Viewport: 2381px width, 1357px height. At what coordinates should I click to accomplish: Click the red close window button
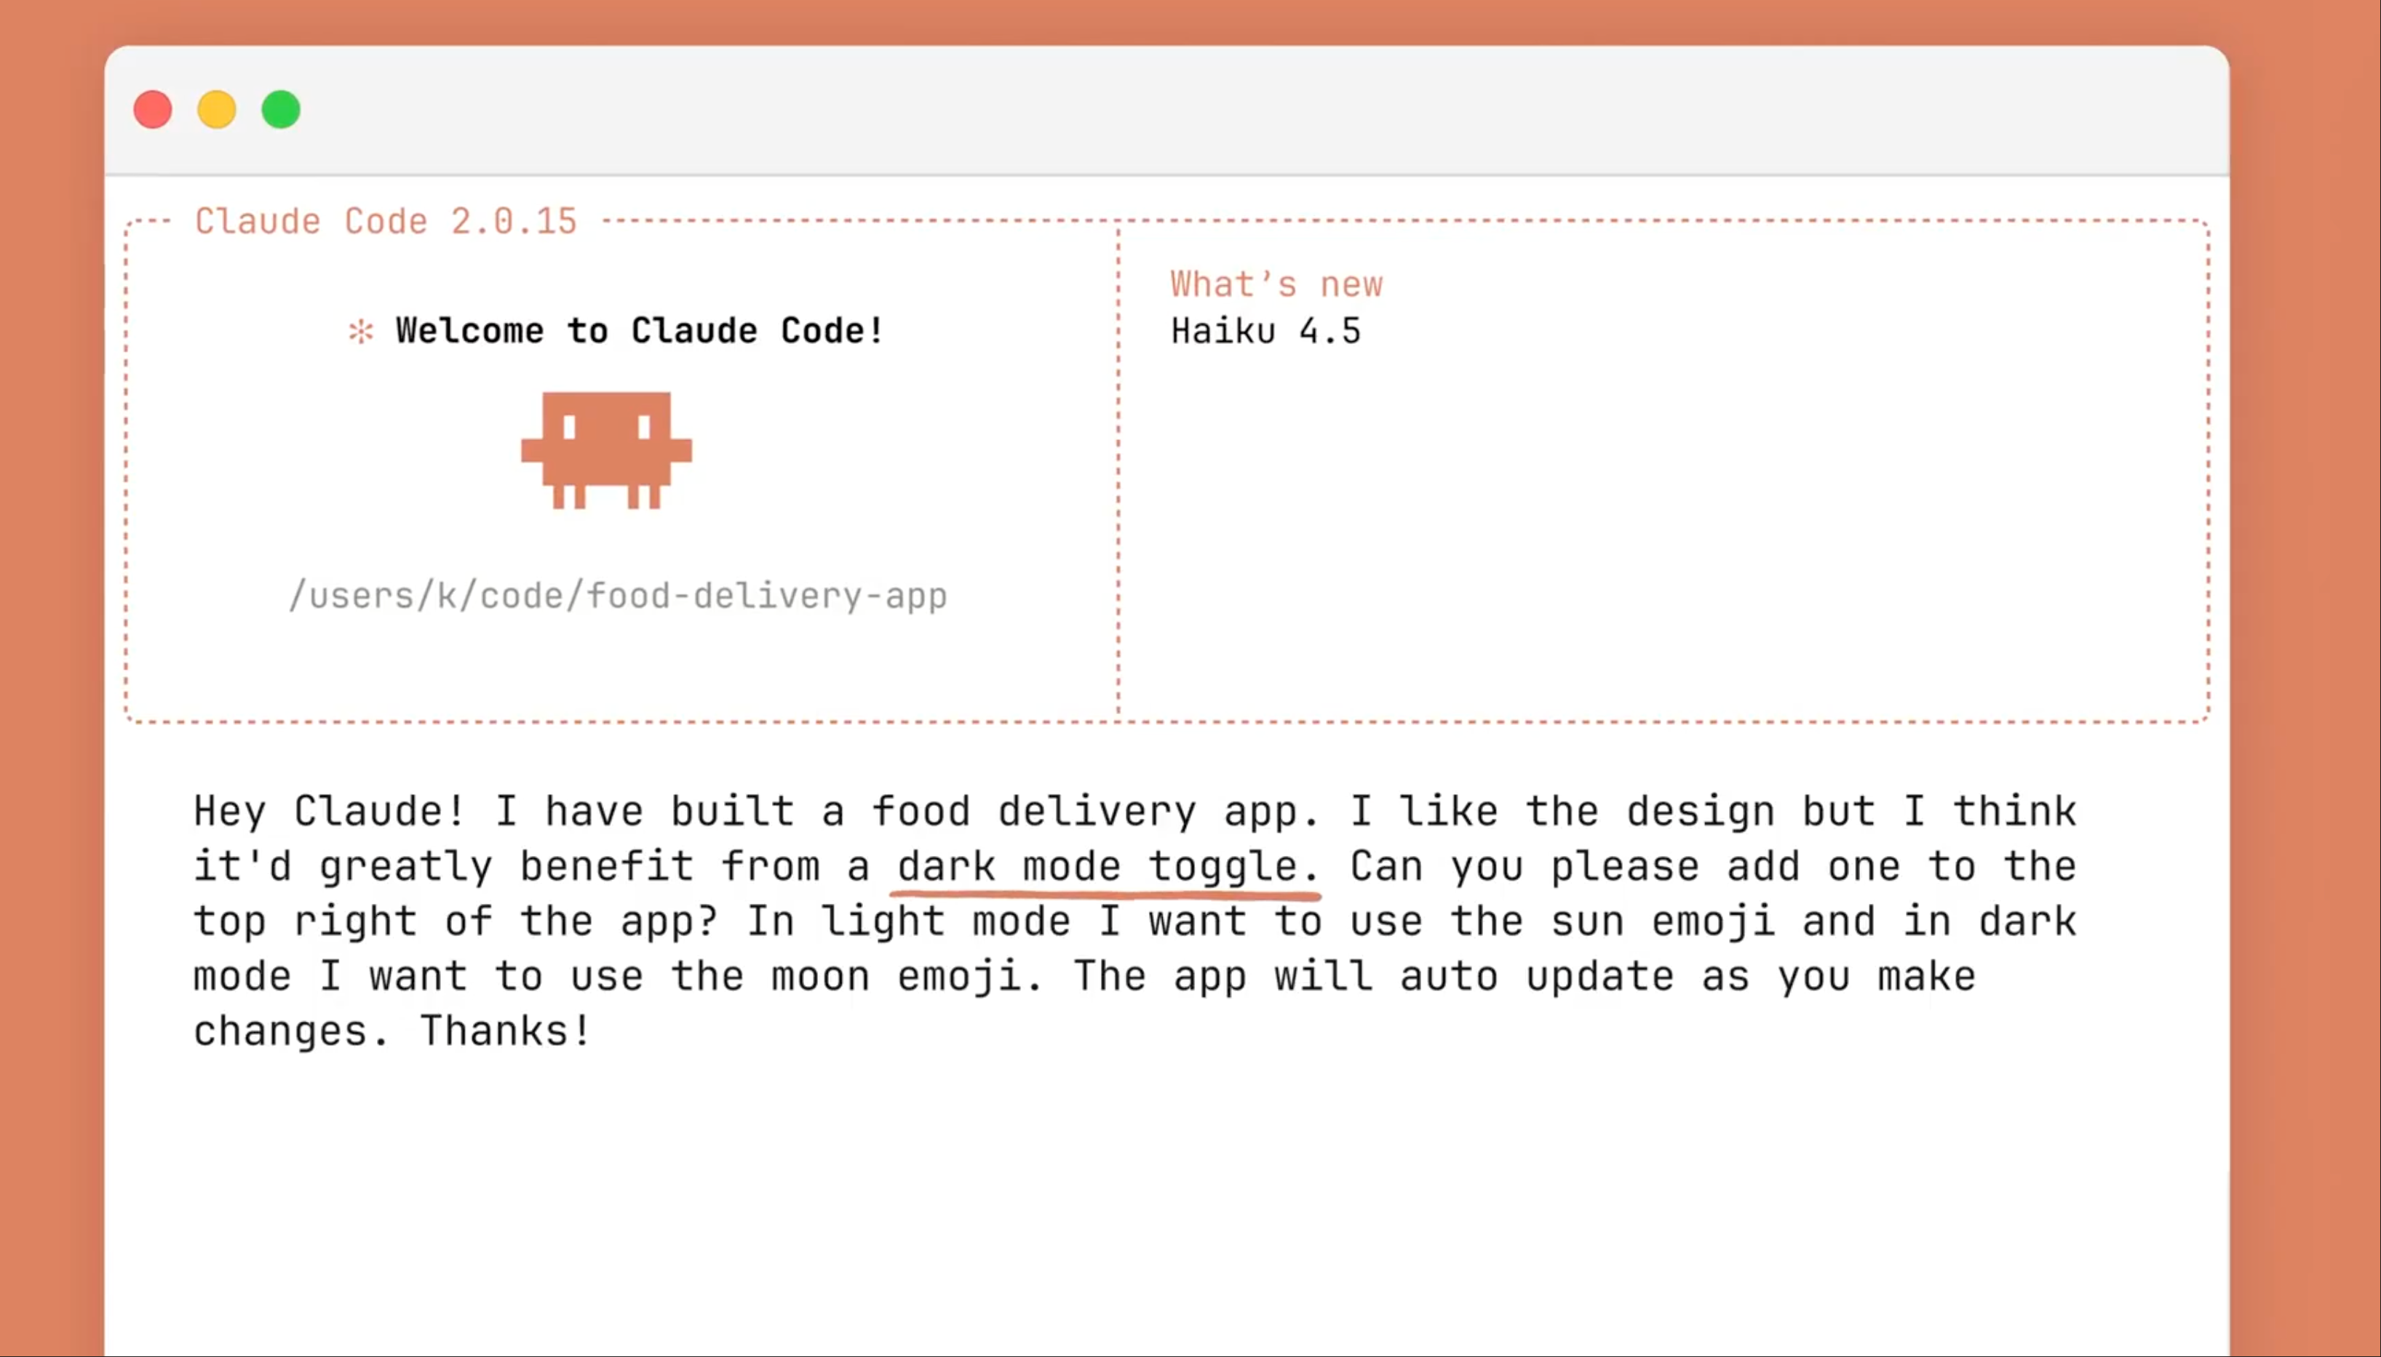click(x=153, y=110)
